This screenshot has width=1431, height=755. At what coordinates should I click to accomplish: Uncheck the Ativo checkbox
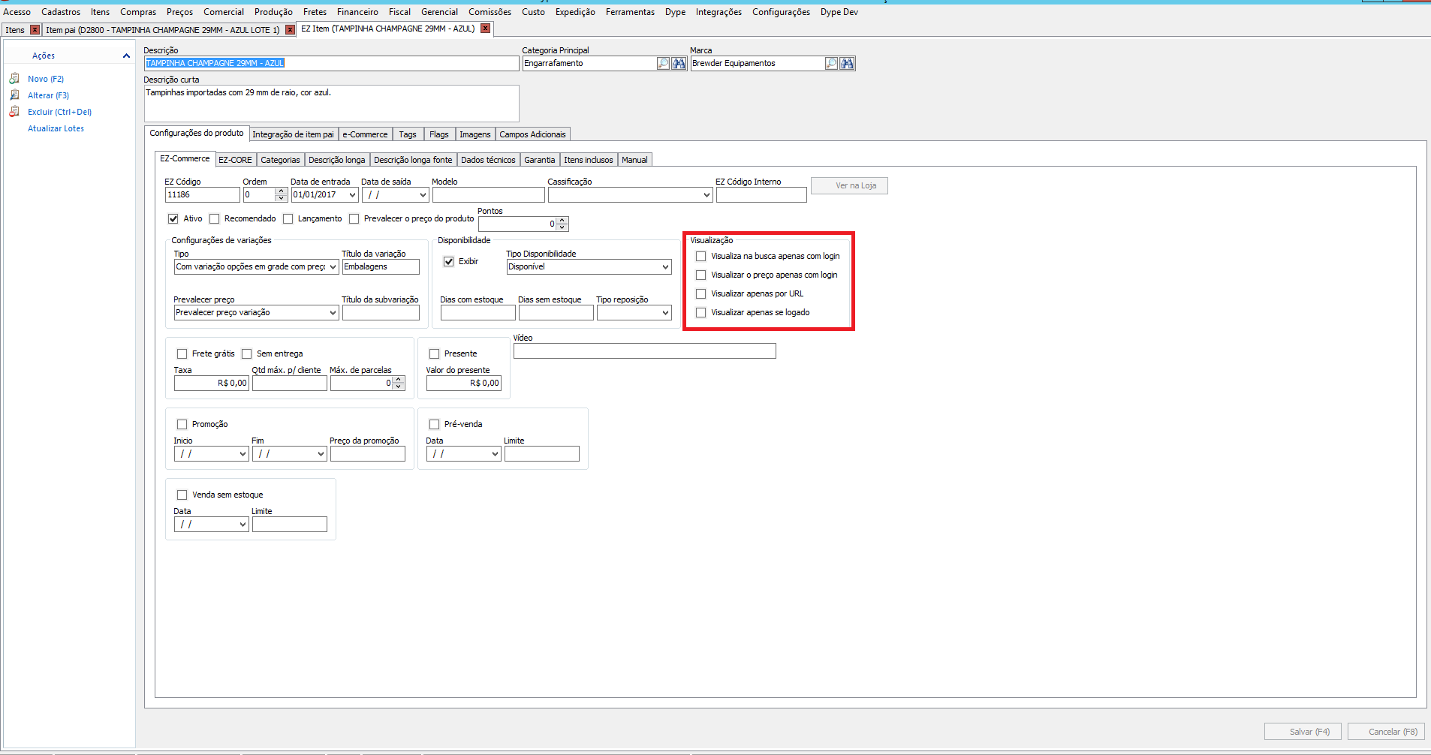click(173, 218)
